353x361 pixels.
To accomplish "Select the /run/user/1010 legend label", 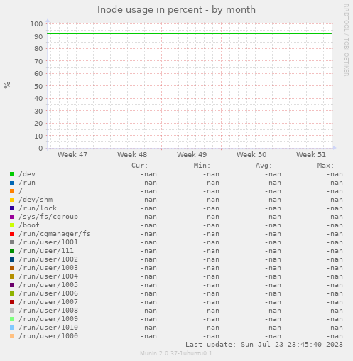I will [48, 328].
